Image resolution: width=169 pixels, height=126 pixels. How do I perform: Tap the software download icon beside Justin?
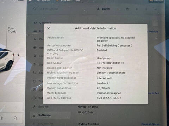click(118, 9)
